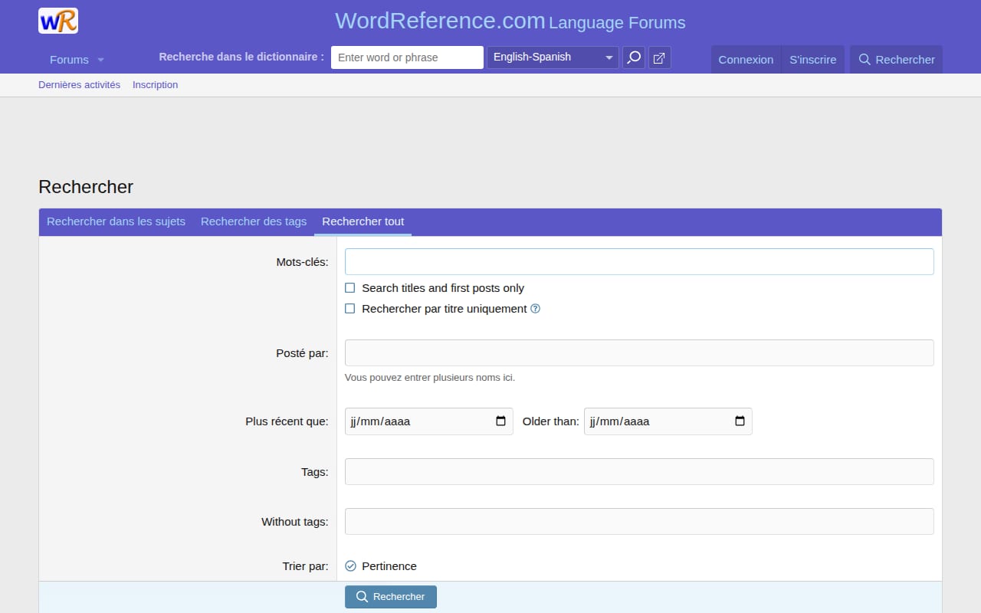This screenshot has height=613, width=981.
Task: Open Dernières activités link
Action: click(x=80, y=85)
